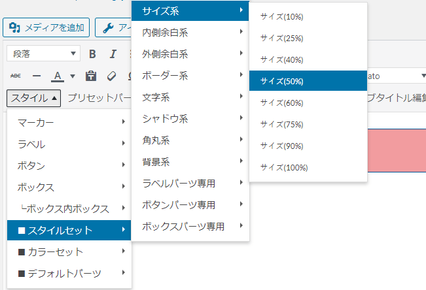The height and width of the screenshot is (290, 426).
Task: Select the スタイルセット menu item
Action: (69, 231)
